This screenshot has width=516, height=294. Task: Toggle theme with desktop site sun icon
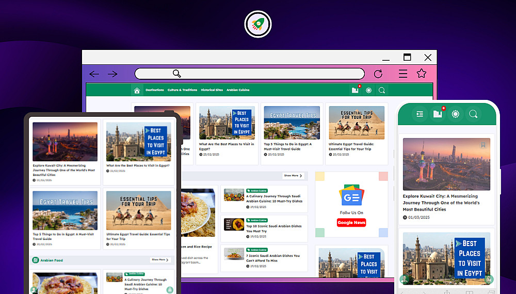click(368, 90)
